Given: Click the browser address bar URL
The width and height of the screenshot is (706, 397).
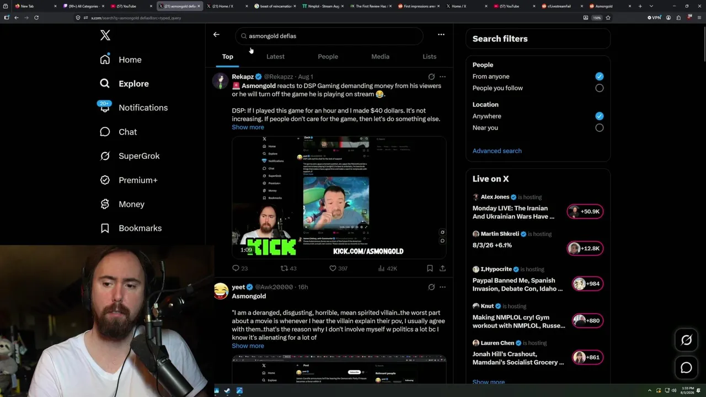Looking at the screenshot, I should tap(136, 18).
